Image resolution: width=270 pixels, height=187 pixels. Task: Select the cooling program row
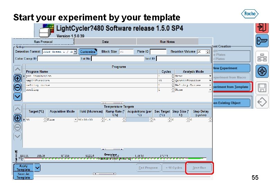(117, 90)
